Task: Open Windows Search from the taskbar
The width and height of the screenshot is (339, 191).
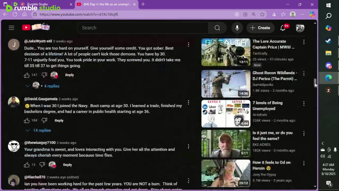Action: coord(328,16)
